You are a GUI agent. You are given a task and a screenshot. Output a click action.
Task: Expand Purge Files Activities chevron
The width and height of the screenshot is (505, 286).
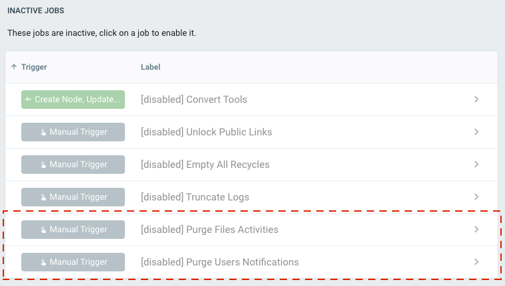pyautogui.click(x=476, y=230)
